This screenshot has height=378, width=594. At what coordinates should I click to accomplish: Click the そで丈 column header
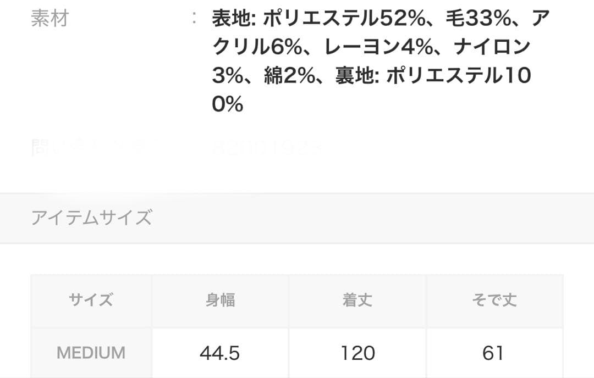494,300
